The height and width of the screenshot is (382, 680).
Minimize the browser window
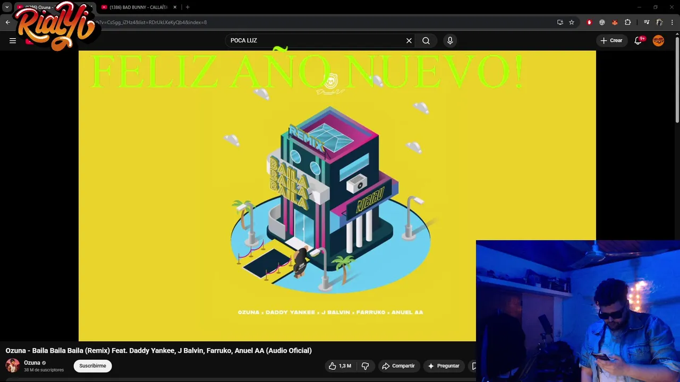[x=640, y=7]
